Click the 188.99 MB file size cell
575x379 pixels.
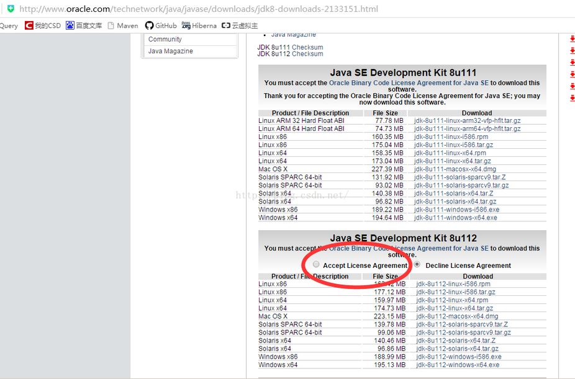[389, 357]
